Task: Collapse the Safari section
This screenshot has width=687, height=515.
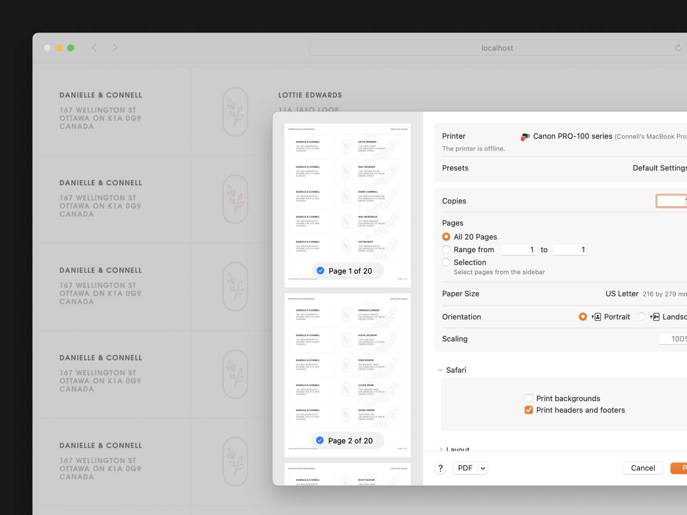Action: [440, 370]
